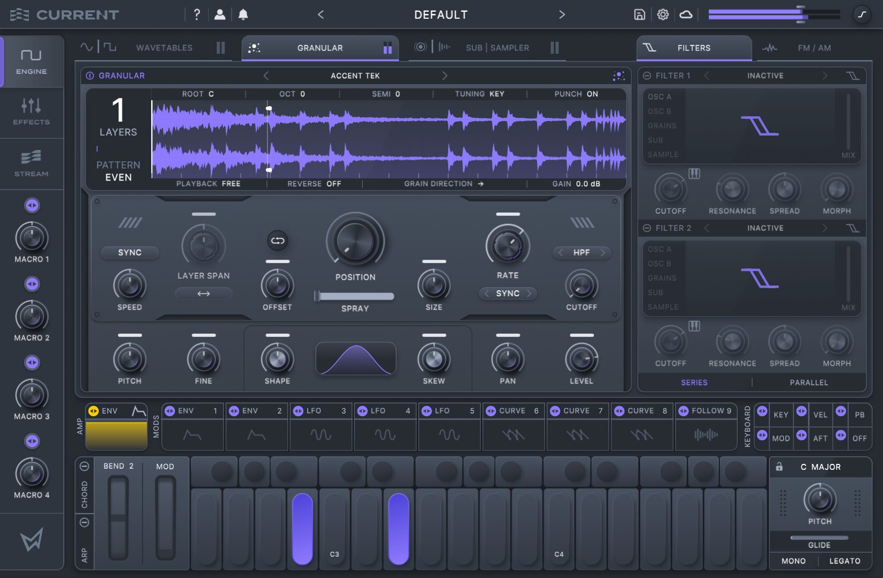Click the lock icon next to C MAJOR
Screen dimensions: 883x578
pyautogui.click(x=779, y=467)
